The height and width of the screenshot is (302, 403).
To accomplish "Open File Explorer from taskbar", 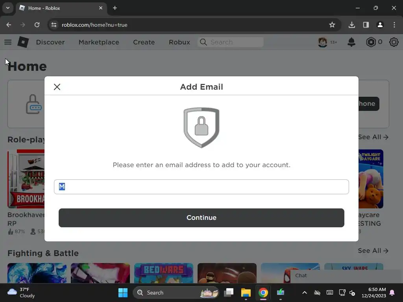I will pyautogui.click(x=246, y=293).
